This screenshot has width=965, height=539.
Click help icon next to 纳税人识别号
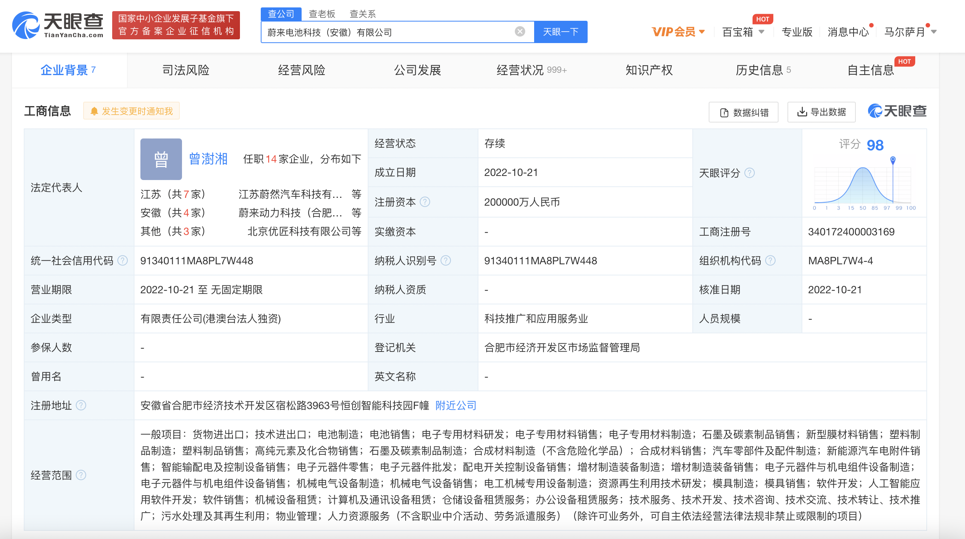click(445, 261)
